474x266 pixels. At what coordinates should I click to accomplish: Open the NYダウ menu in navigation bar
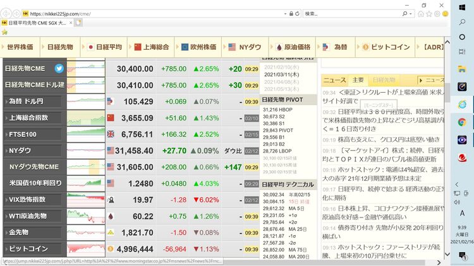pos(245,47)
